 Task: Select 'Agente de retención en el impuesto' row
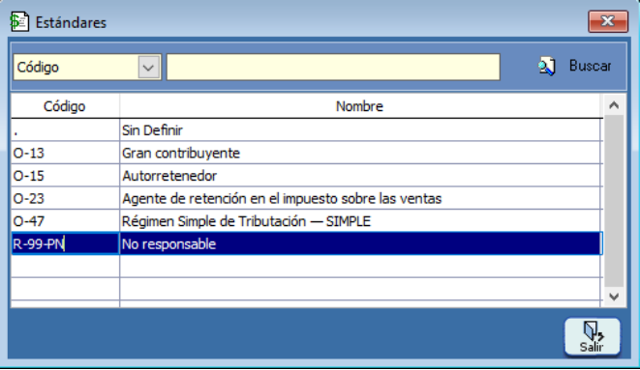tap(307, 199)
